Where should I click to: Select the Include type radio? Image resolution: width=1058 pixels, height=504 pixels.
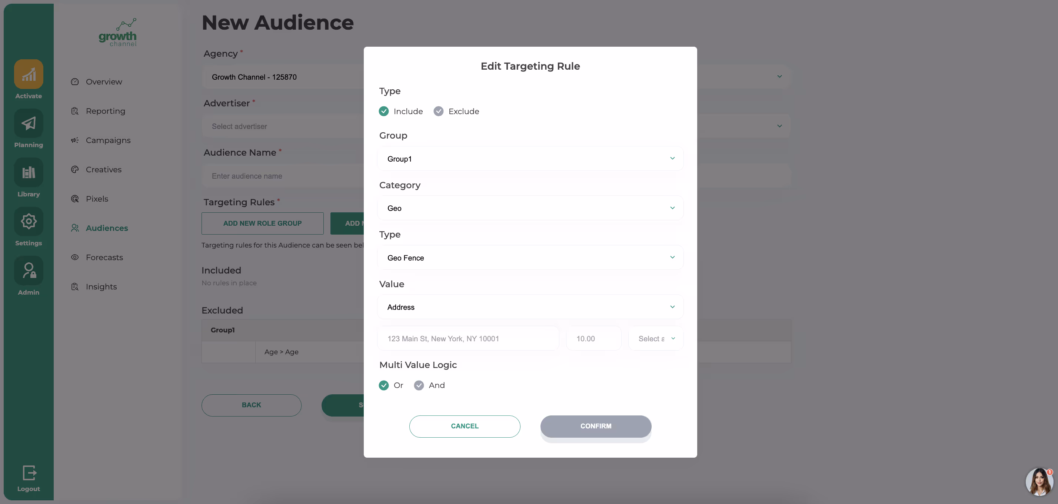384,111
